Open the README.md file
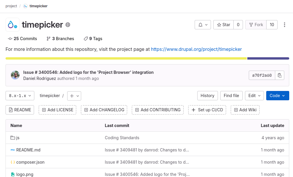293x177 pixels. (28, 150)
